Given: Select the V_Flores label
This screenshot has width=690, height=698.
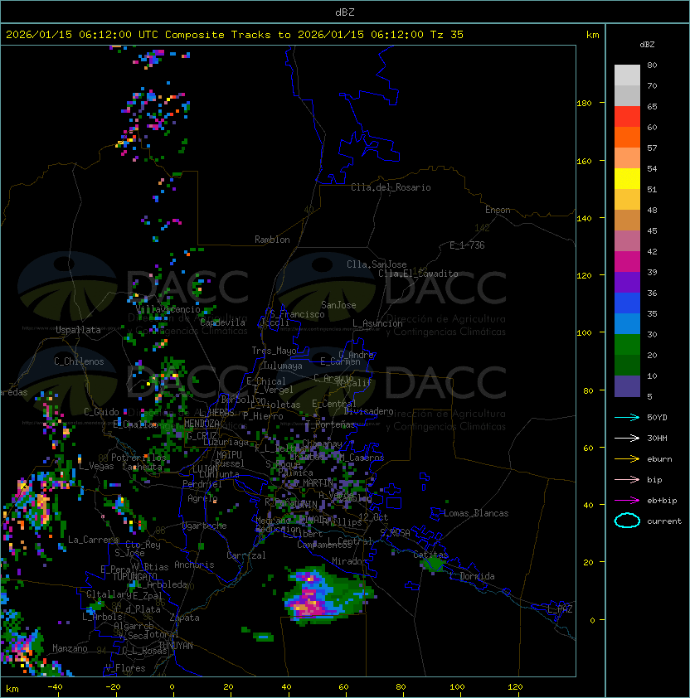Looking at the screenshot, I should click(x=125, y=668).
